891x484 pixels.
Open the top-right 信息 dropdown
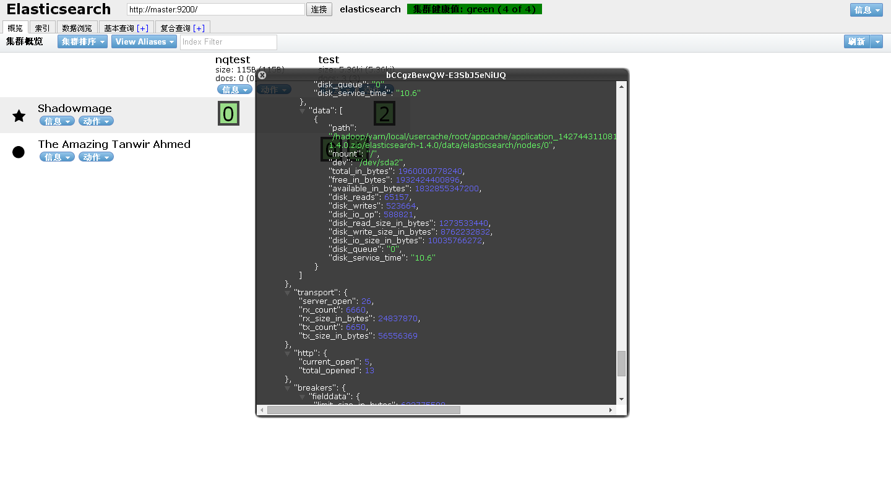pyautogui.click(x=866, y=10)
